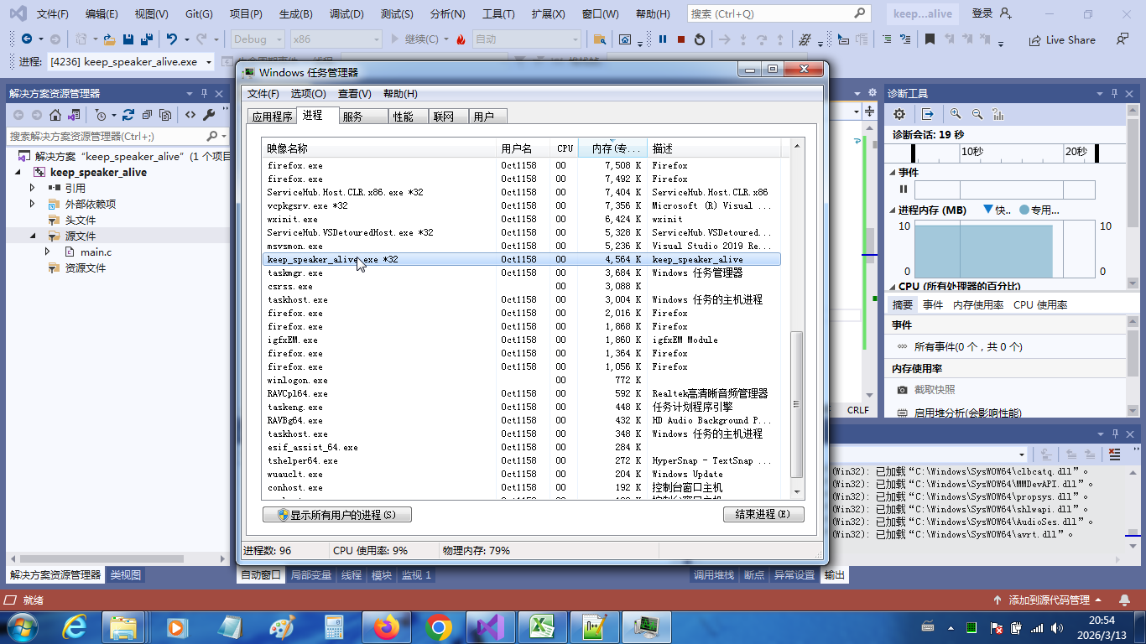The width and height of the screenshot is (1146, 644).
Task: Click the 显示所有用户的进程(S) button
Action: pyautogui.click(x=336, y=515)
